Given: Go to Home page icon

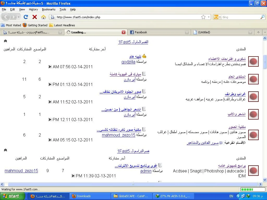Looking at the screenshot, I should (43, 17).
